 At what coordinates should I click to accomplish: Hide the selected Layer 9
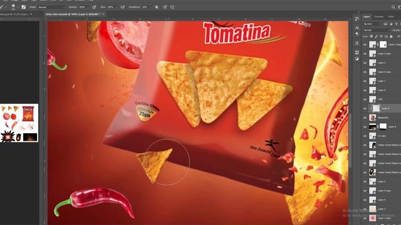[x=365, y=108]
